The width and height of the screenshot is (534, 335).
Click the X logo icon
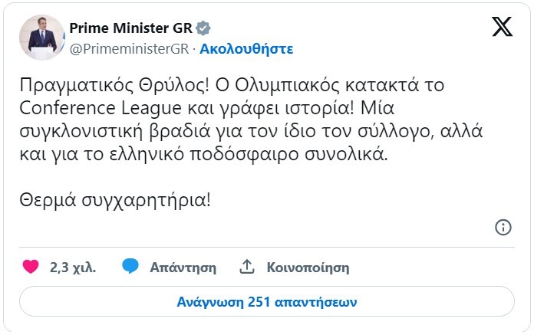[501, 28]
